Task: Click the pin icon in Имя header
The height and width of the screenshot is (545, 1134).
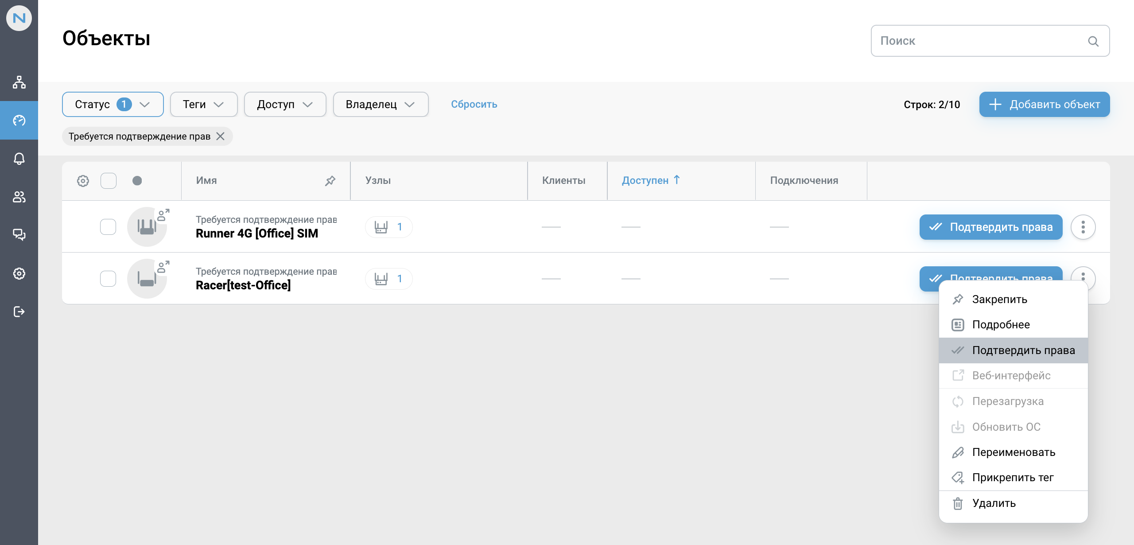Action: point(330,181)
